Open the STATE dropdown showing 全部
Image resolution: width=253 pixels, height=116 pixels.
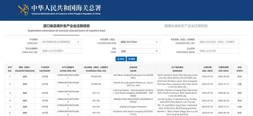click(139, 51)
